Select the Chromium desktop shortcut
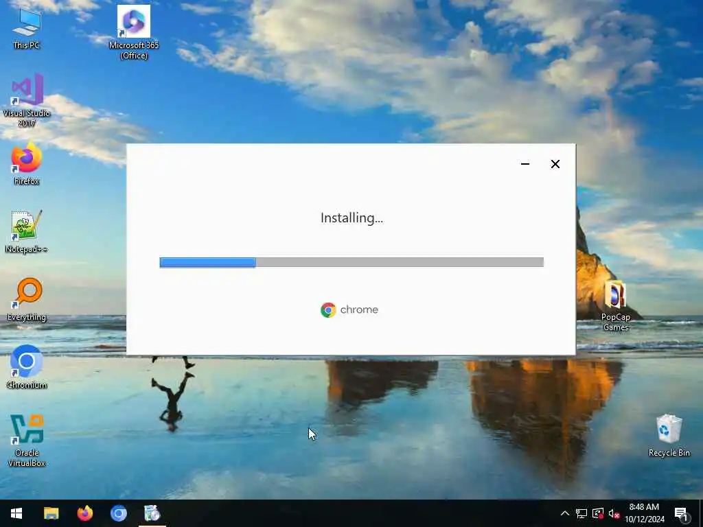 (x=27, y=366)
